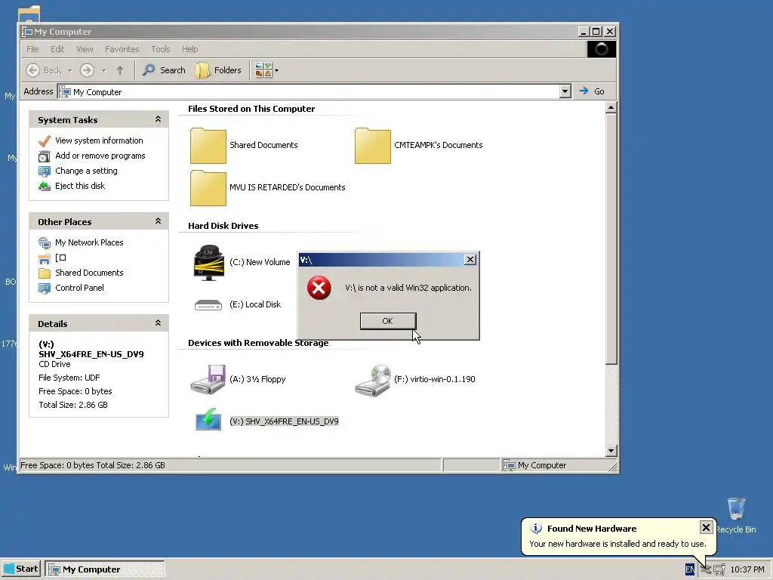Toggle the Folders pane button
This screenshot has width=773, height=580.
(218, 70)
